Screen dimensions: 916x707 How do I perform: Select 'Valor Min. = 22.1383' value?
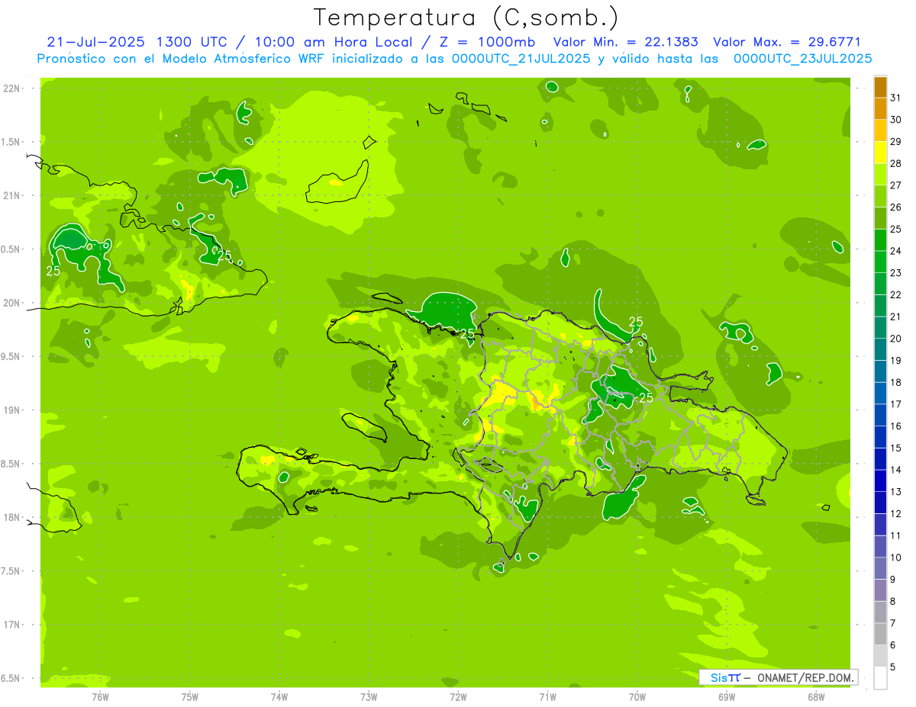[x=625, y=42]
